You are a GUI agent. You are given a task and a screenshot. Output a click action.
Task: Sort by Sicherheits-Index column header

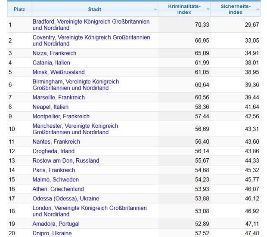coord(235,9)
